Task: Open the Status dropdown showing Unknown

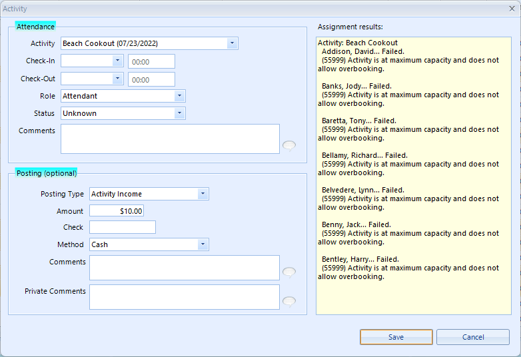Action: pyautogui.click(x=179, y=113)
